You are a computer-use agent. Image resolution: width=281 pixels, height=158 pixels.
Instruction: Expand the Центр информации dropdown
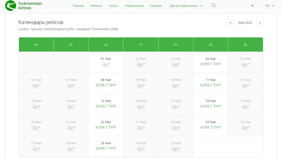click(186, 6)
